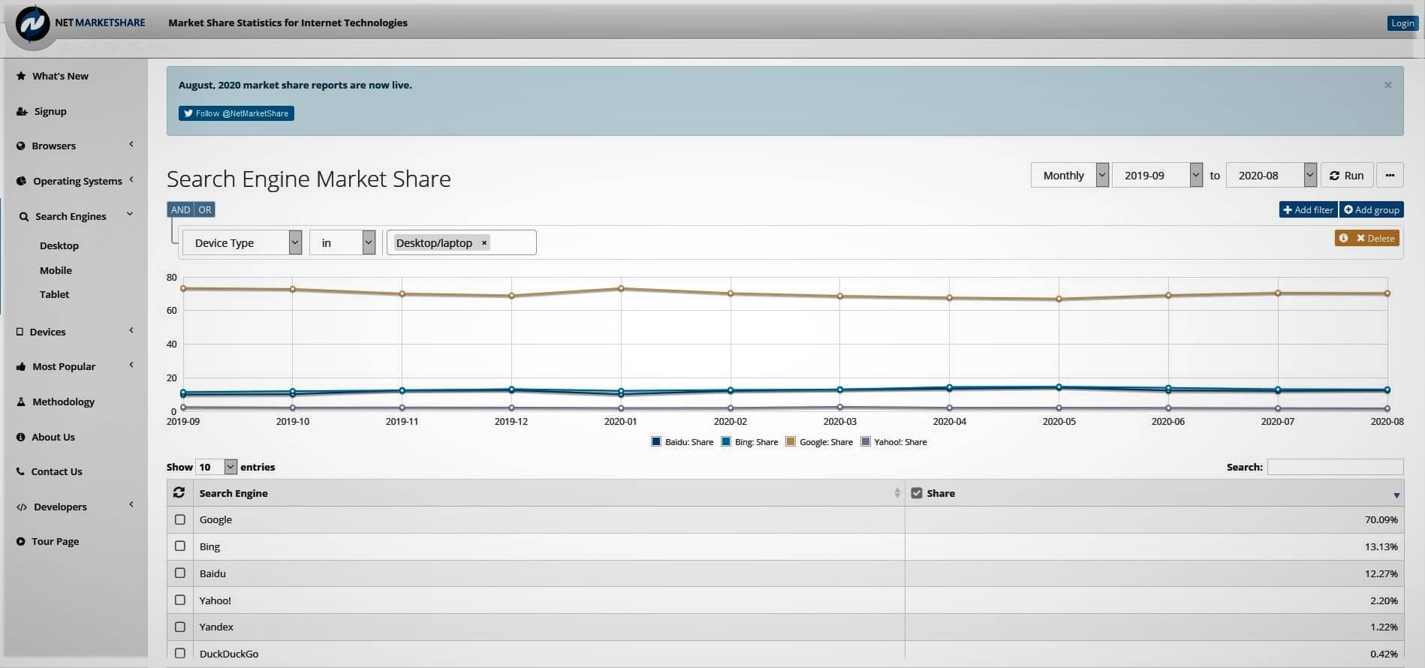Click the table refresh icon

179,493
